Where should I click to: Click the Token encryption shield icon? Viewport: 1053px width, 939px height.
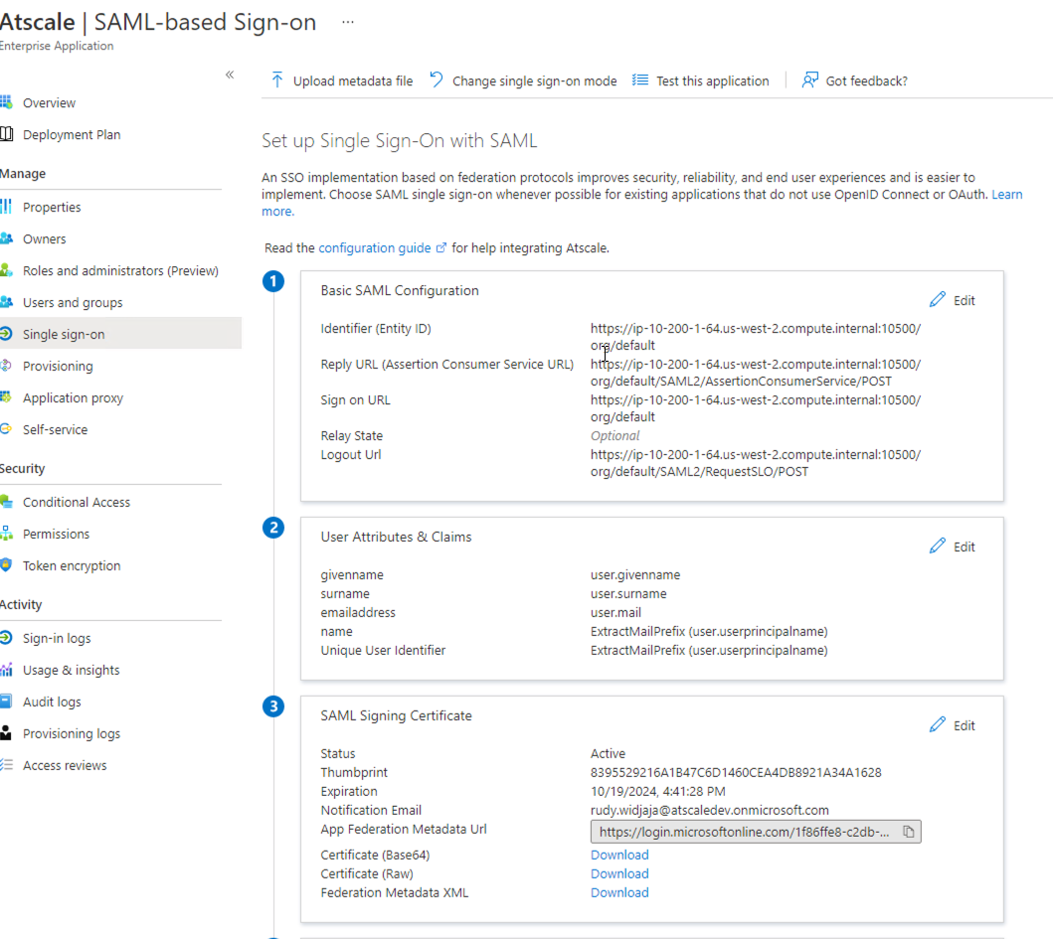(6, 565)
